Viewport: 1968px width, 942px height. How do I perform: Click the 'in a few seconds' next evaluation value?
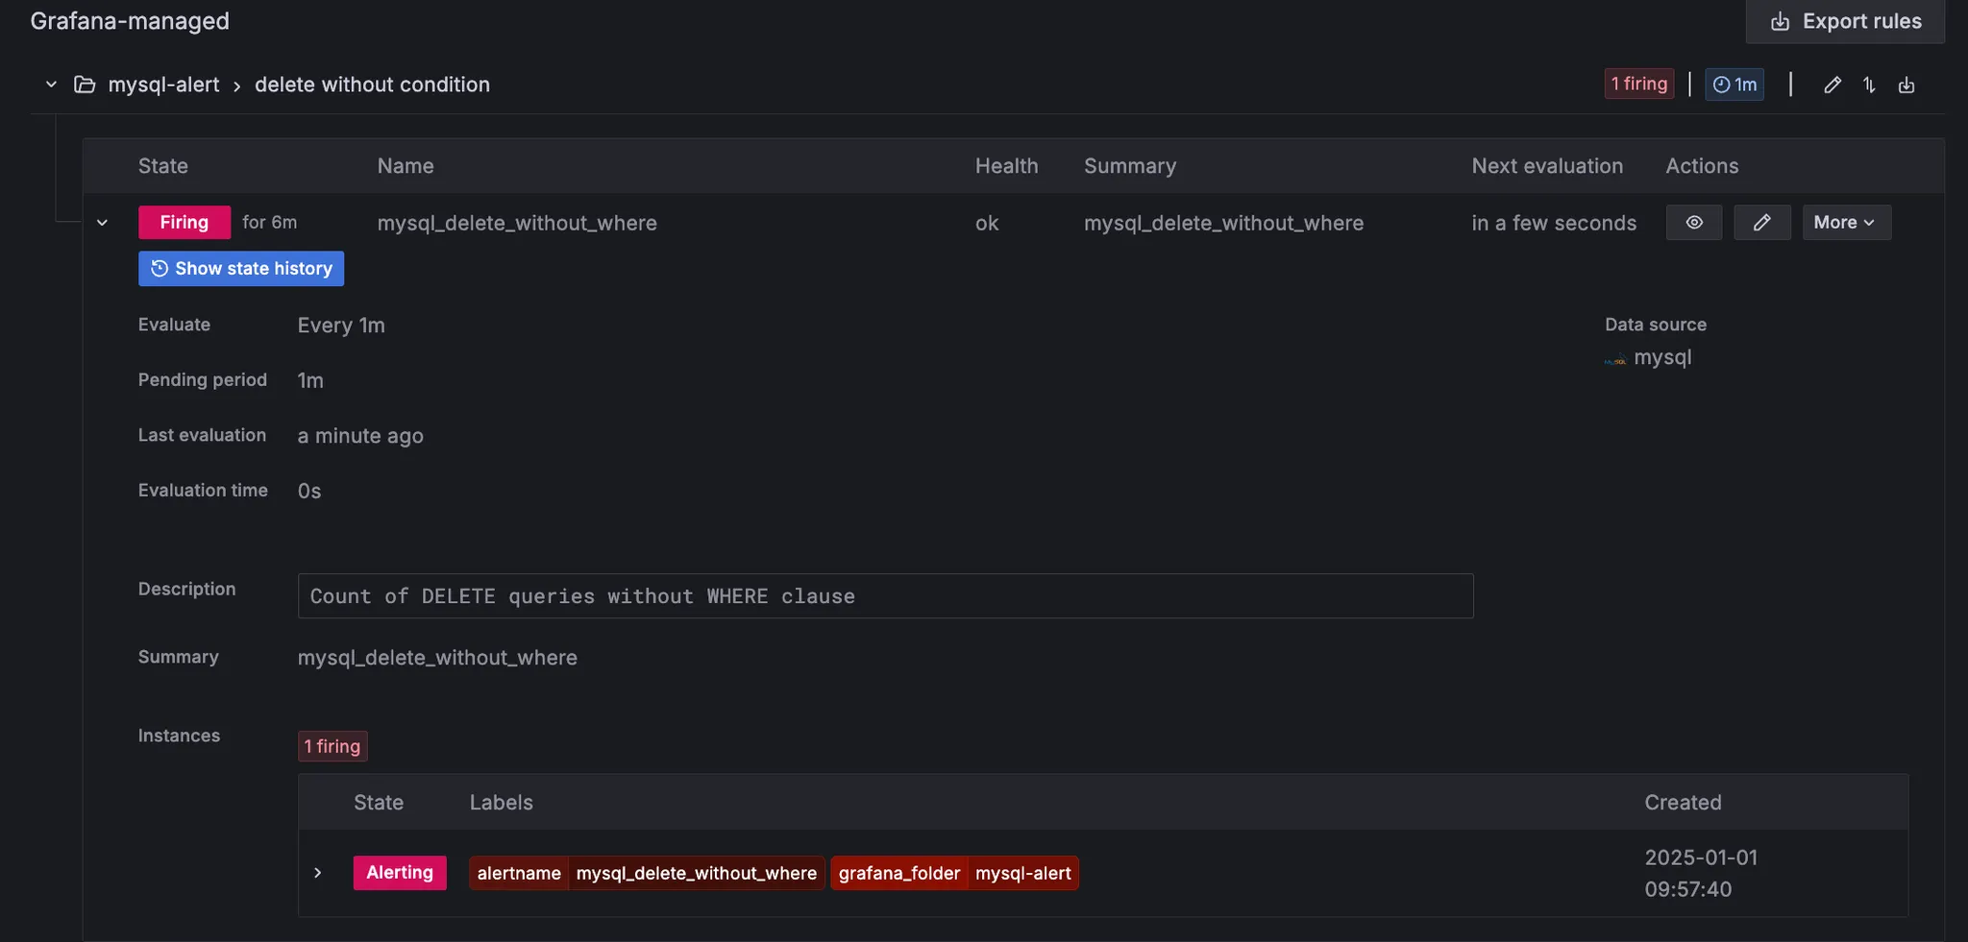tap(1554, 223)
